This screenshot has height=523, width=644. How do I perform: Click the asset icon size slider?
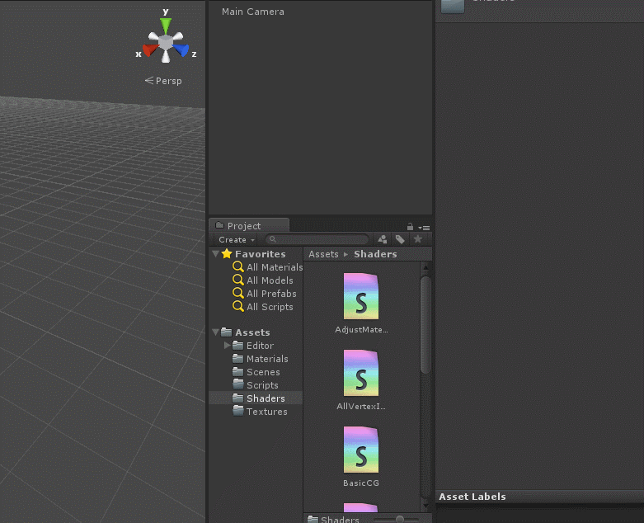click(x=400, y=519)
